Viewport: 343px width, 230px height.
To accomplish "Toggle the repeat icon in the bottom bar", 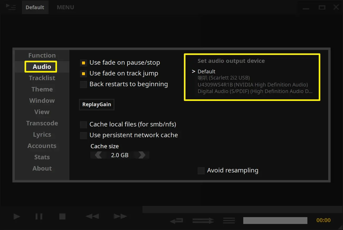I will [x=177, y=221].
